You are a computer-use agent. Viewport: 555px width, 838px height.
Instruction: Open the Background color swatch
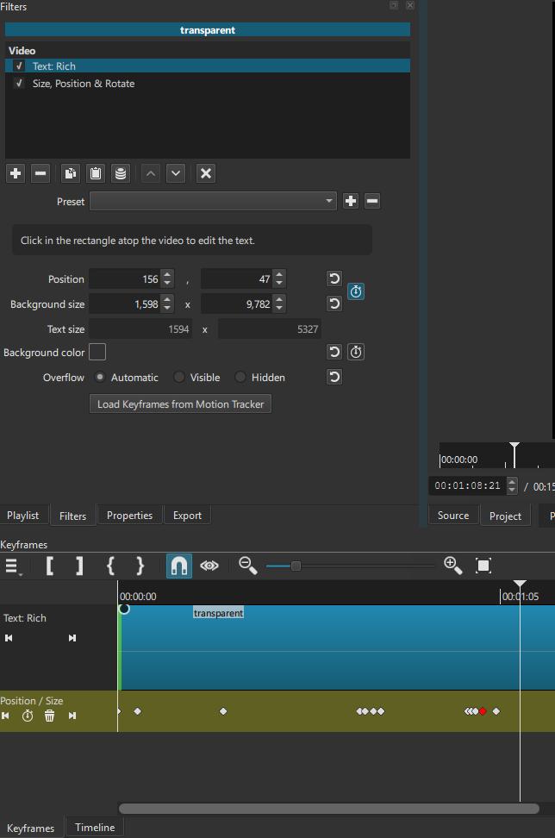(x=97, y=352)
